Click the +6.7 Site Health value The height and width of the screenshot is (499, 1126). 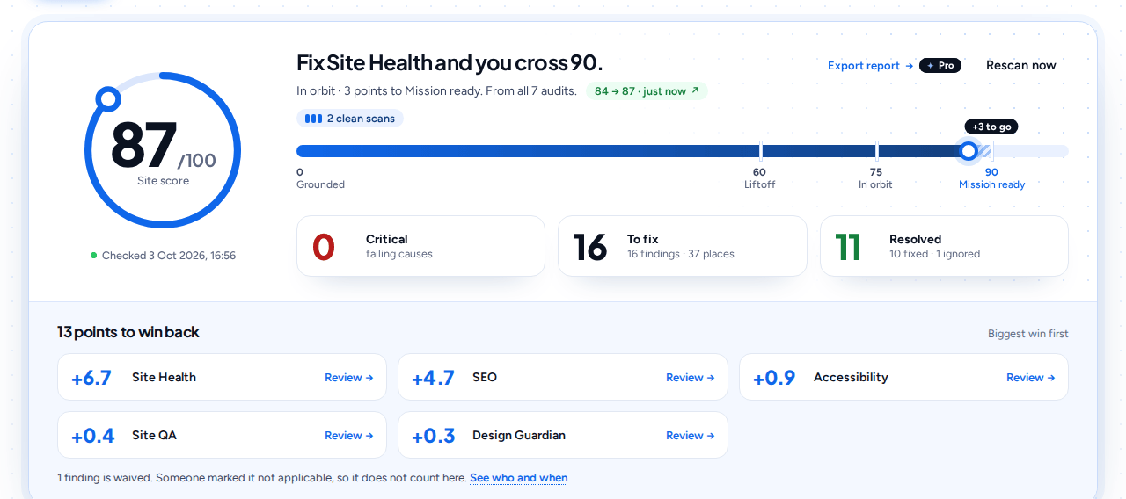pos(91,378)
